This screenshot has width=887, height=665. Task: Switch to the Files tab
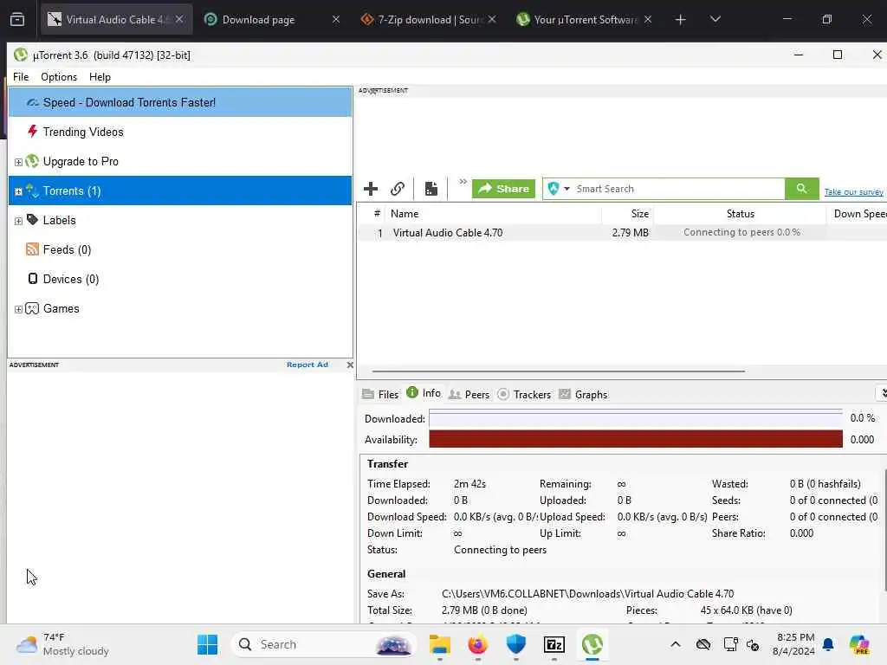pyautogui.click(x=381, y=395)
